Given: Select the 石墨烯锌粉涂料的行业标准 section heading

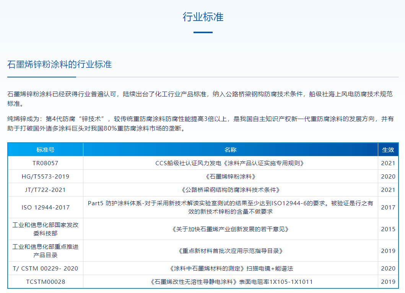Looking at the screenshot, I should click(60, 64).
